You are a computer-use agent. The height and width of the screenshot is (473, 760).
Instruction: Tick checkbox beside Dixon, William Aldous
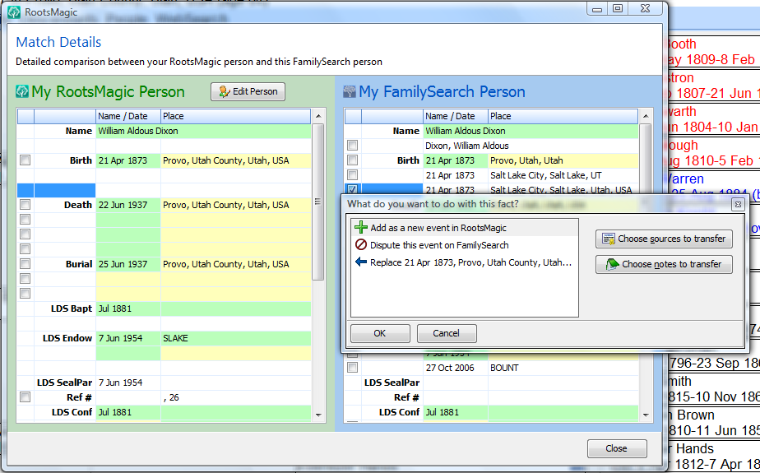click(x=352, y=146)
